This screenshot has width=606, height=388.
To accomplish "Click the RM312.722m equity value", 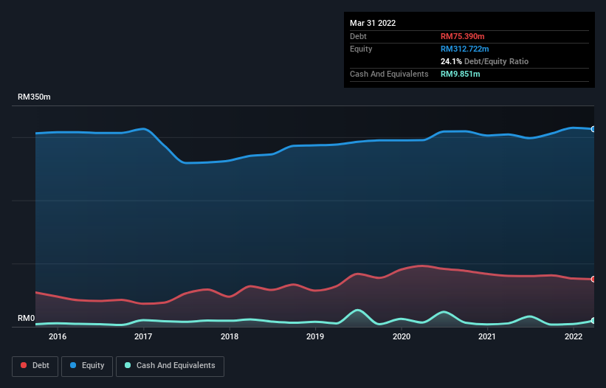I will click(464, 49).
